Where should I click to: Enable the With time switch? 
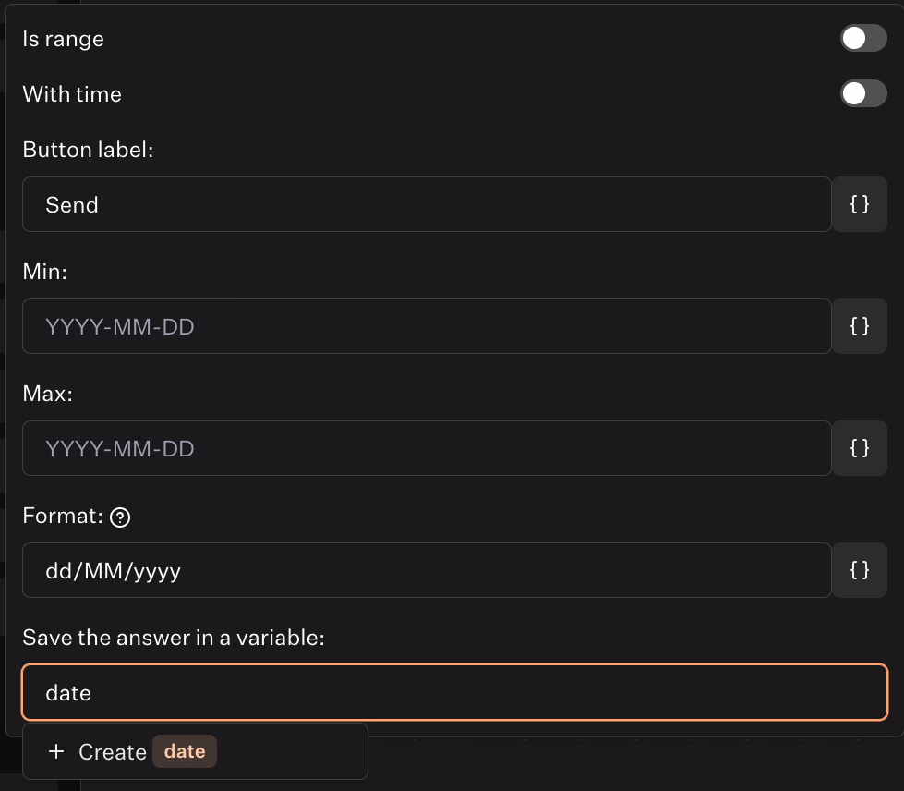pos(862,93)
